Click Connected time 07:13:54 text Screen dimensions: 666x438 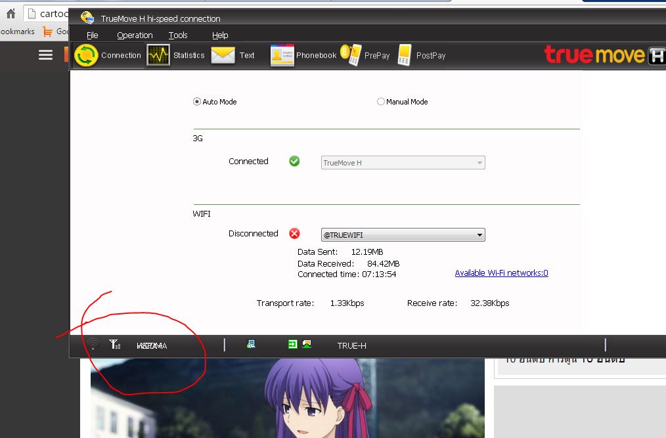click(x=347, y=274)
